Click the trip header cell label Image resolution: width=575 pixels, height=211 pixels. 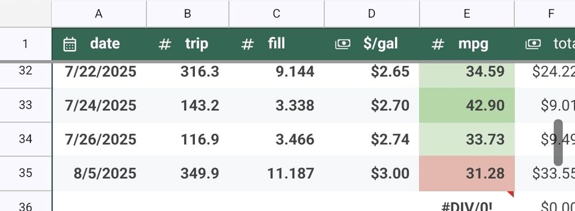[197, 44]
